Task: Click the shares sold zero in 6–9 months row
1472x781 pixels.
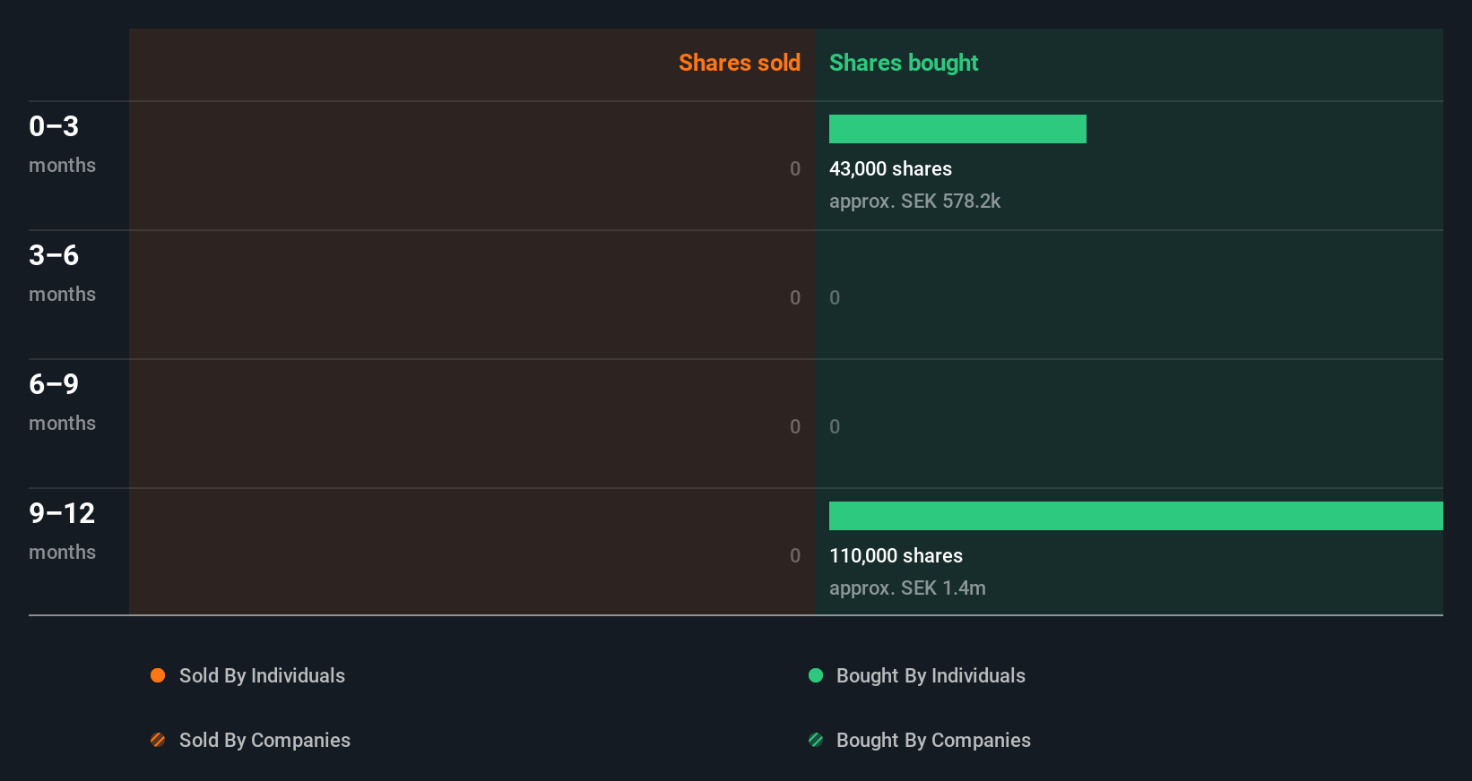Action: (x=795, y=426)
